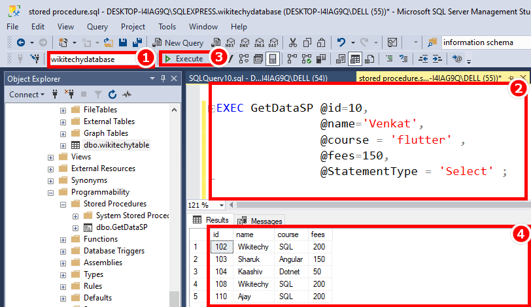The image size is (531, 307).
Task: Open the New Project dropdown arrow
Action: click(x=74, y=42)
